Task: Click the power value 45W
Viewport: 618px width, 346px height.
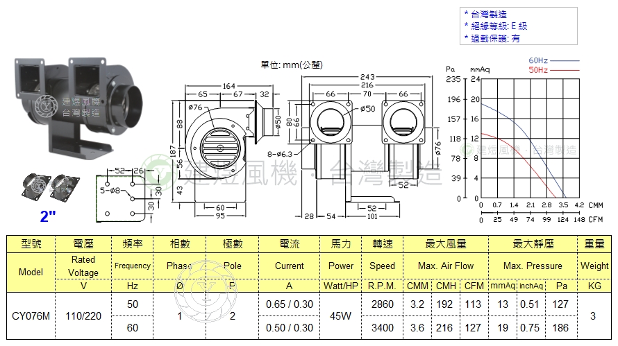Action: click(340, 316)
